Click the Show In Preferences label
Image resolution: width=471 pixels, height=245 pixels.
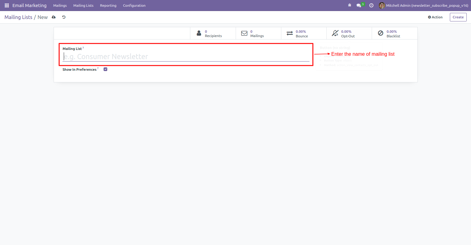pos(80,70)
